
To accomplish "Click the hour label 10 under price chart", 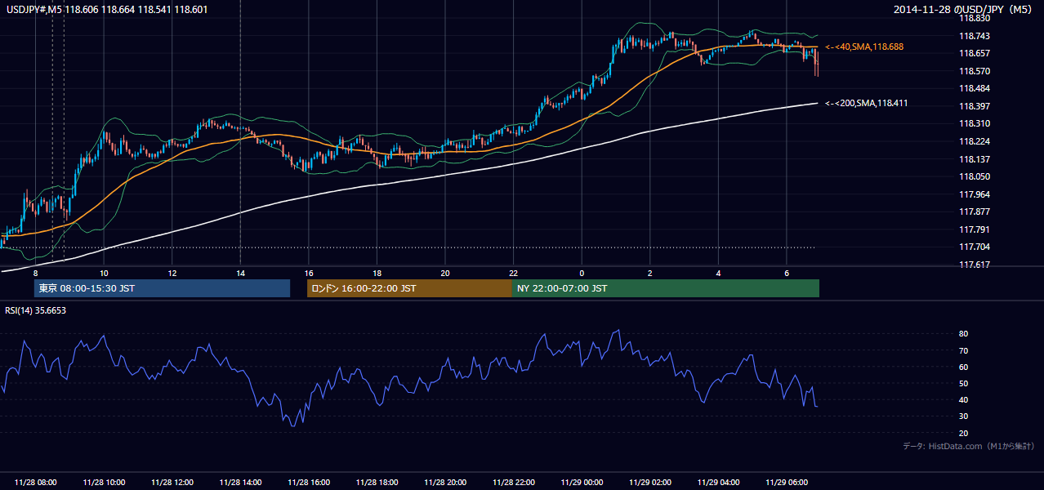I will pyautogui.click(x=104, y=272).
